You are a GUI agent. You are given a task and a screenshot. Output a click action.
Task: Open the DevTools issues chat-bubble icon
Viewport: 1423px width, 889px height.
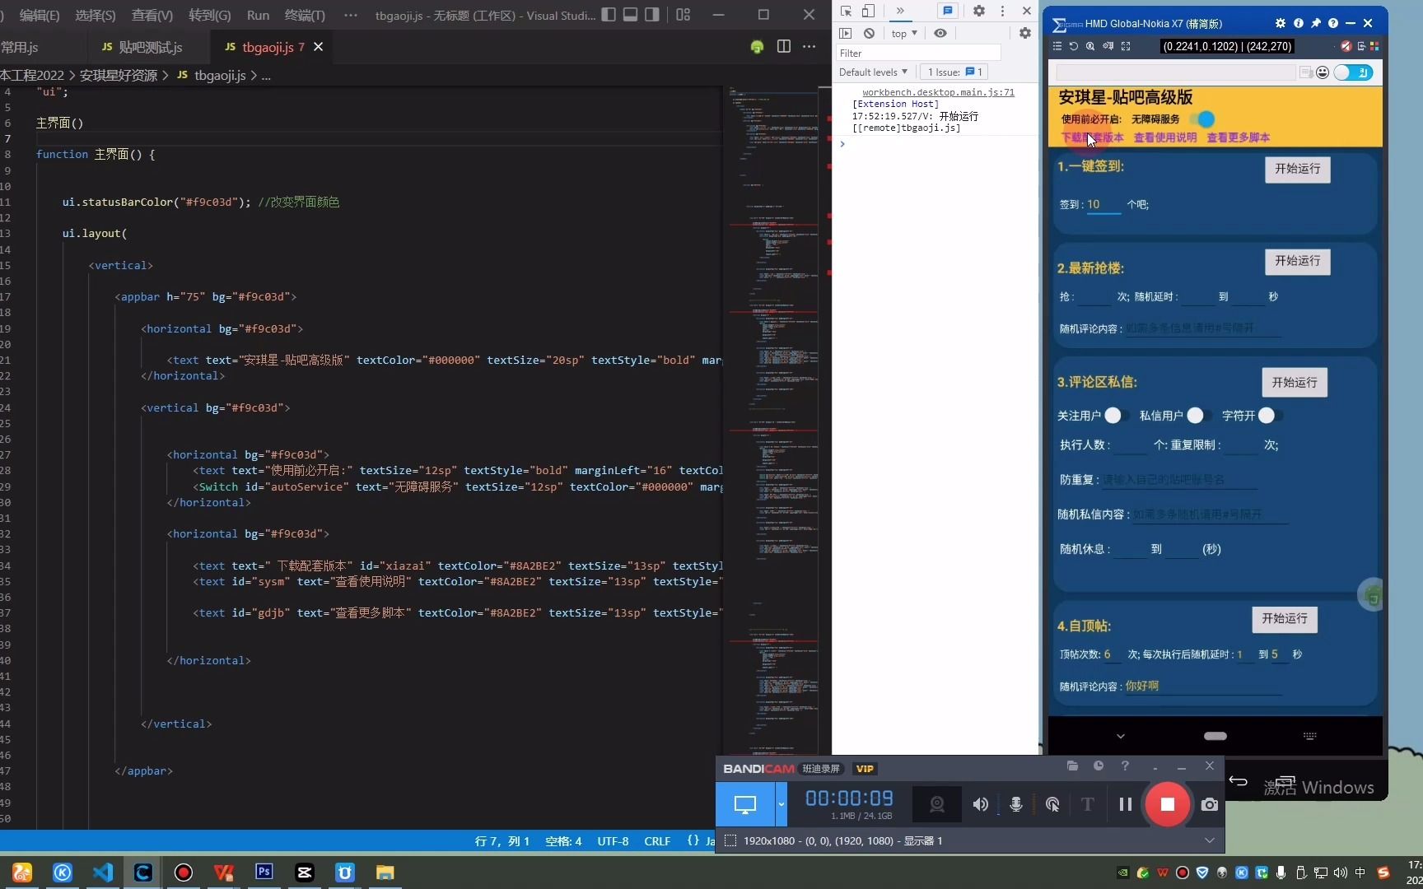click(948, 11)
